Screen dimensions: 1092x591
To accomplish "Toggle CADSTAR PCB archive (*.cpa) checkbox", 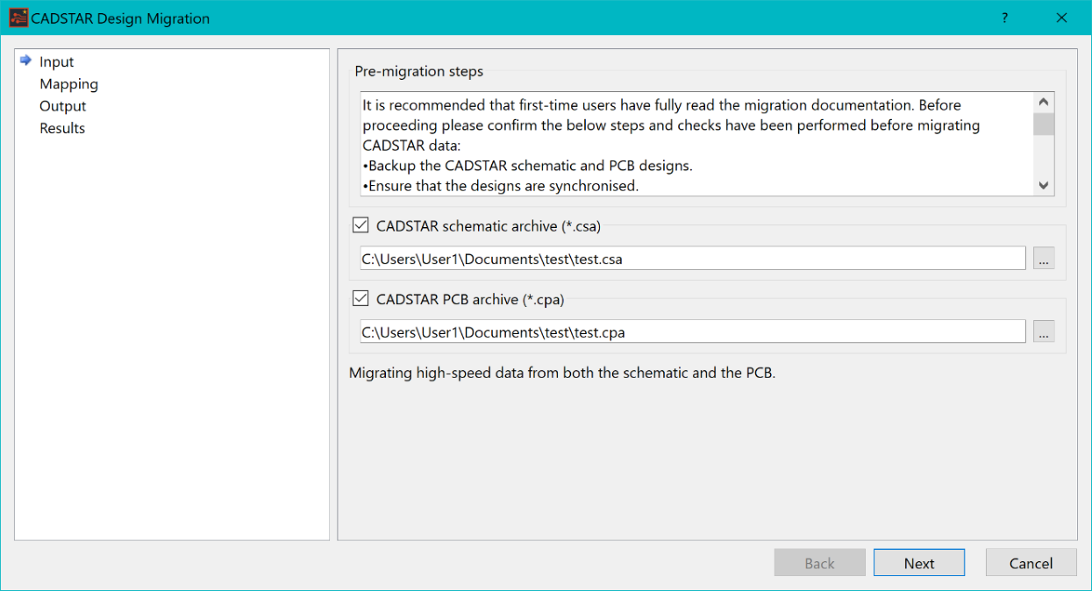I will [360, 299].
